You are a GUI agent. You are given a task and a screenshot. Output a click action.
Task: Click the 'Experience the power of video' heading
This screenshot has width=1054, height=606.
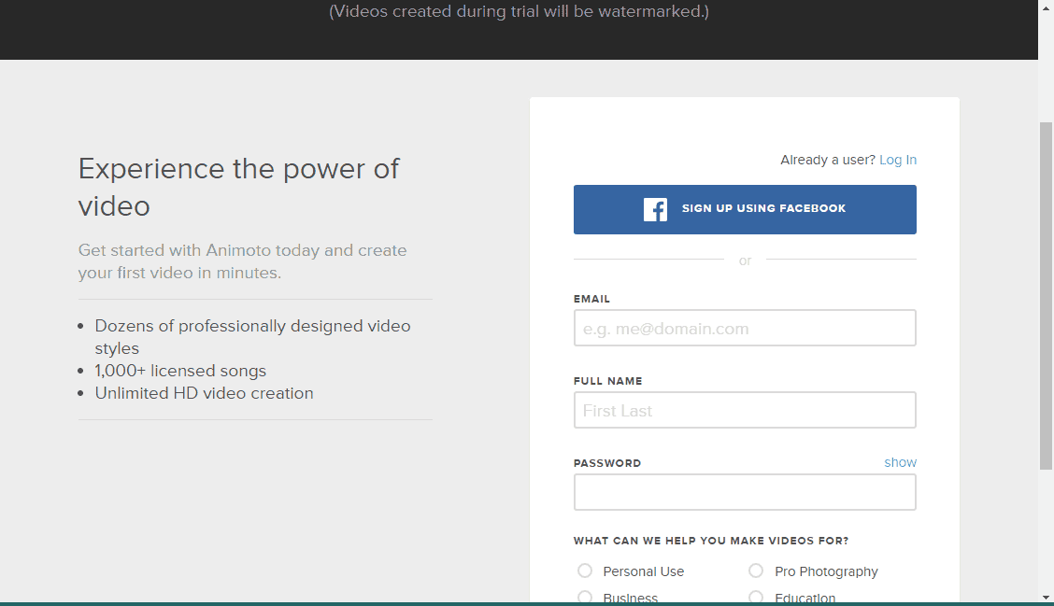coord(238,188)
